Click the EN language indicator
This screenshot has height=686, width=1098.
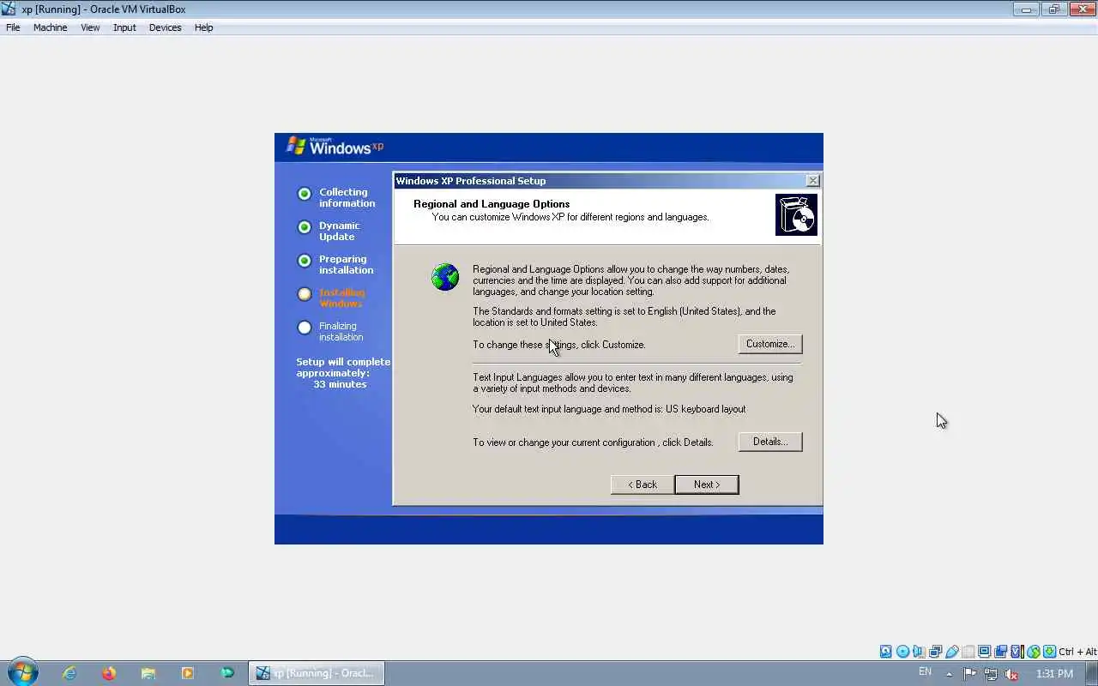click(925, 672)
